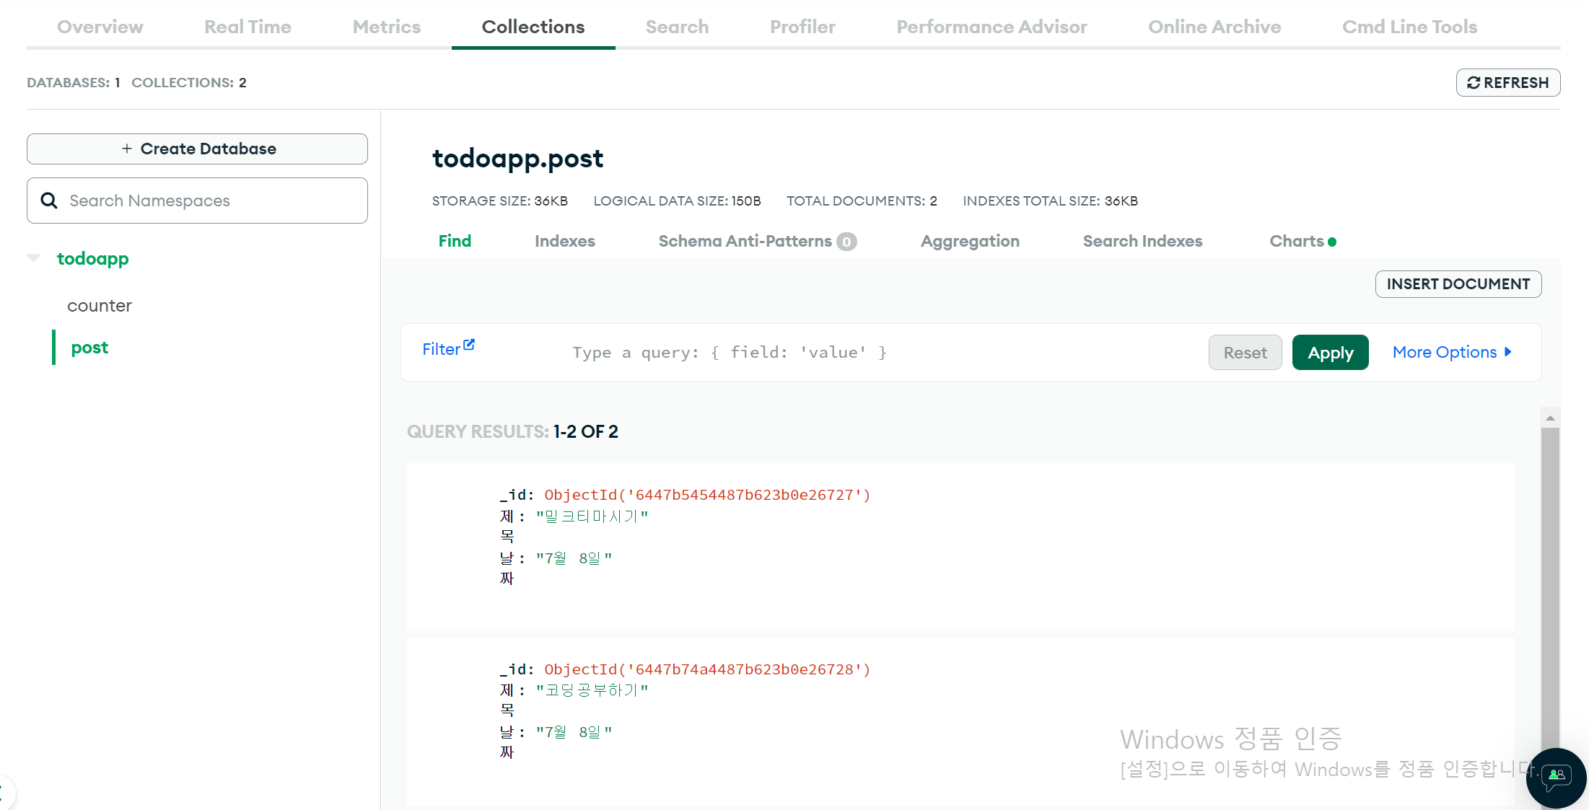Click the DATABASES: 1 label
This screenshot has height=810, width=1589.
[73, 83]
